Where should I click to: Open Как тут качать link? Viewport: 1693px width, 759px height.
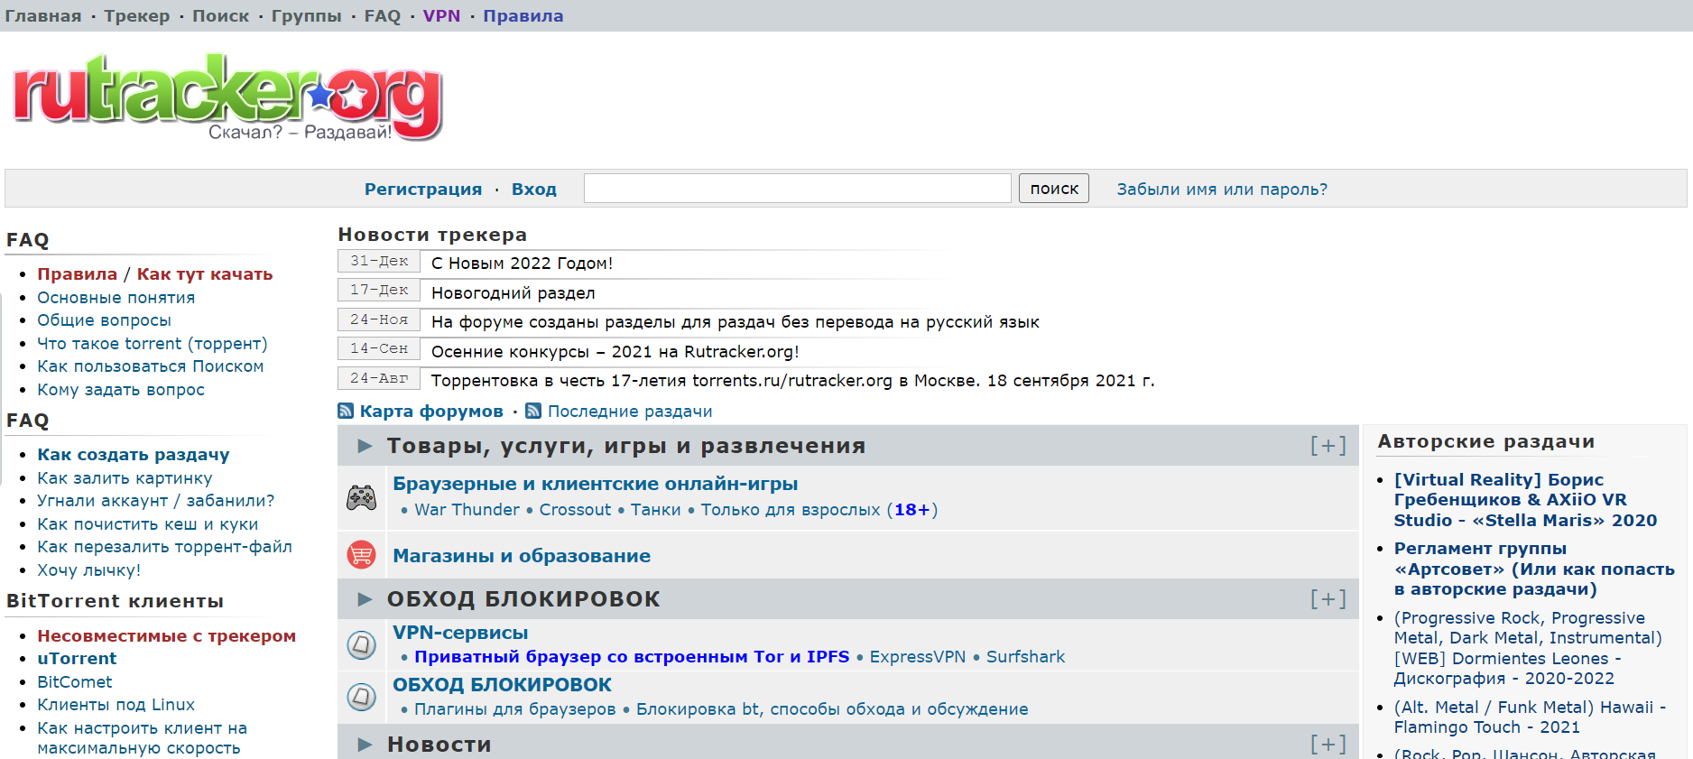(205, 274)
